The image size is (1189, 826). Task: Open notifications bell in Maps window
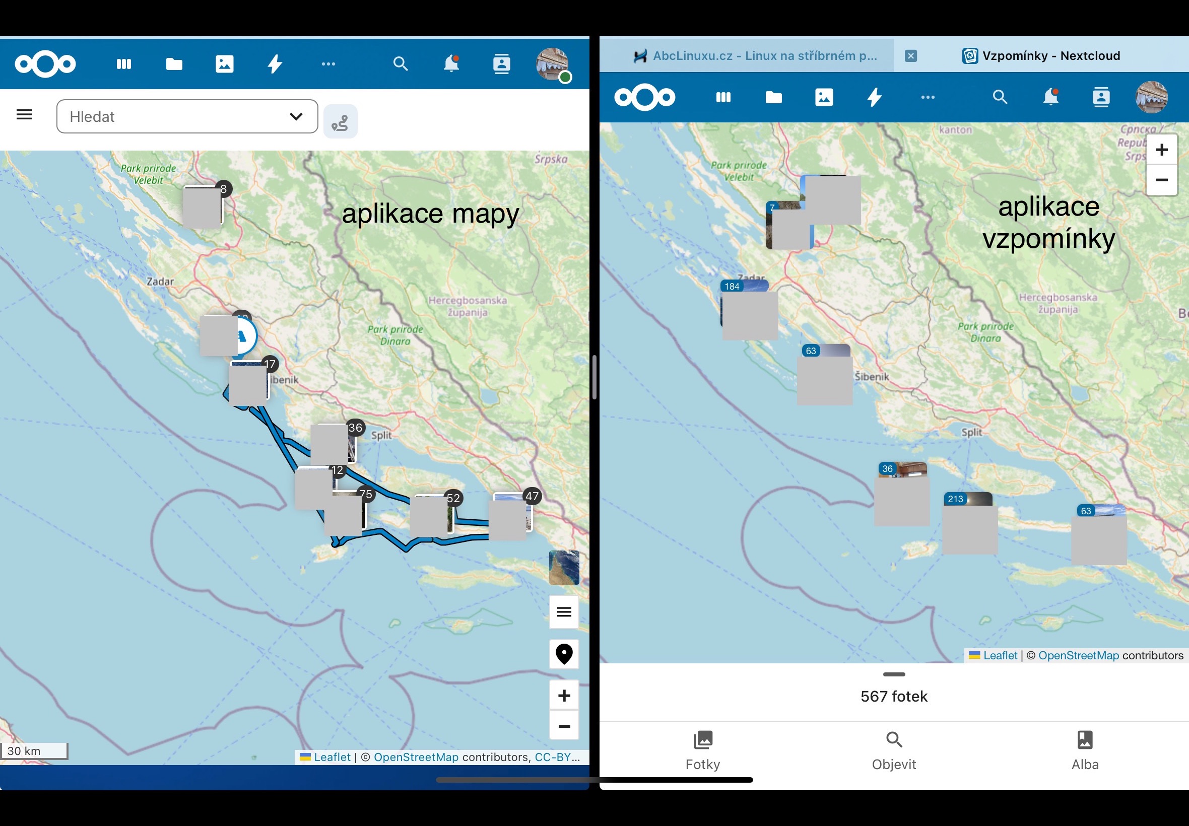[451, 64]
